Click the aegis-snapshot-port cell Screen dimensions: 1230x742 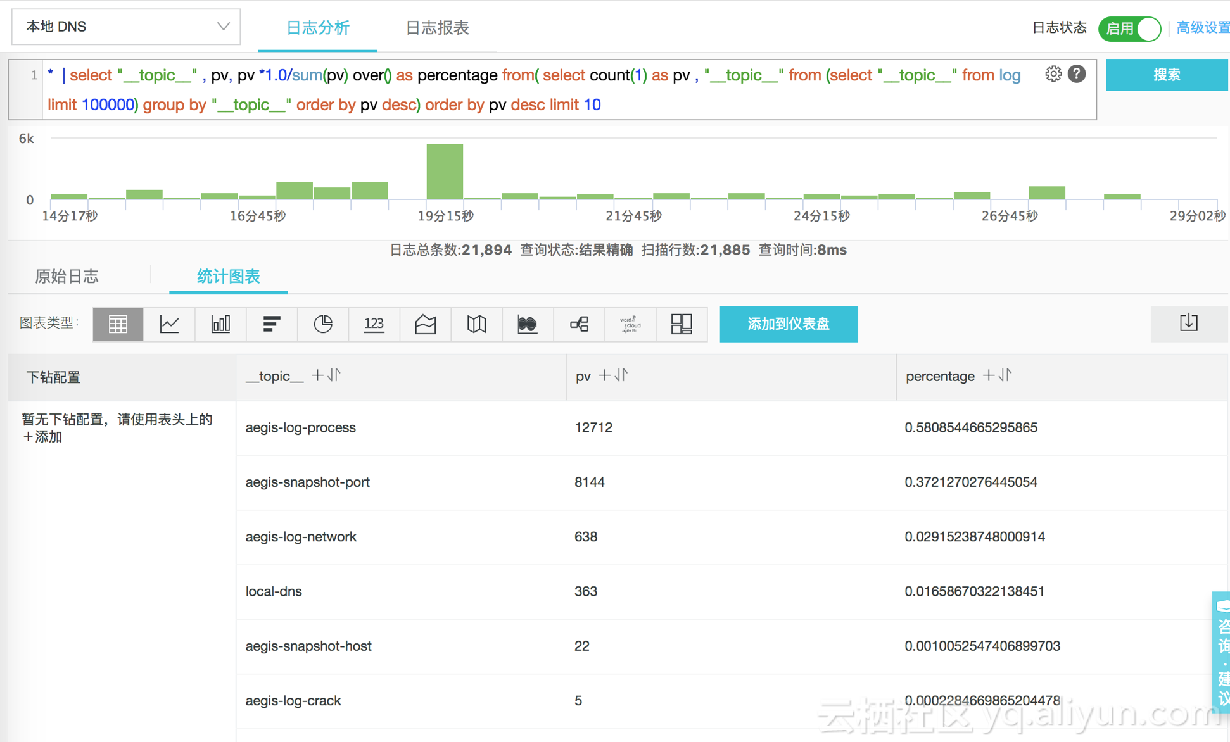[307, 482]
